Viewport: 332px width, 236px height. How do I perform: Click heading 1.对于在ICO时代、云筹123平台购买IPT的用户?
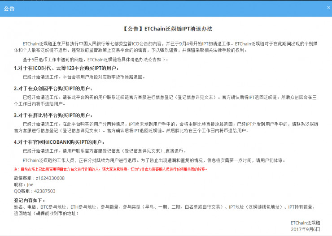coord(66,68)
